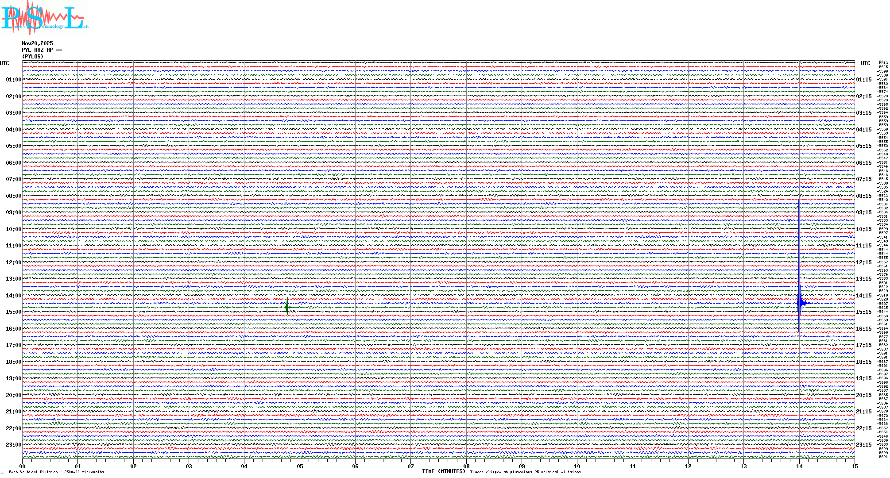Click the right UTC axis label
Image resolution: width=890 pixels, height=478 pixels.
tap(865, 63)
